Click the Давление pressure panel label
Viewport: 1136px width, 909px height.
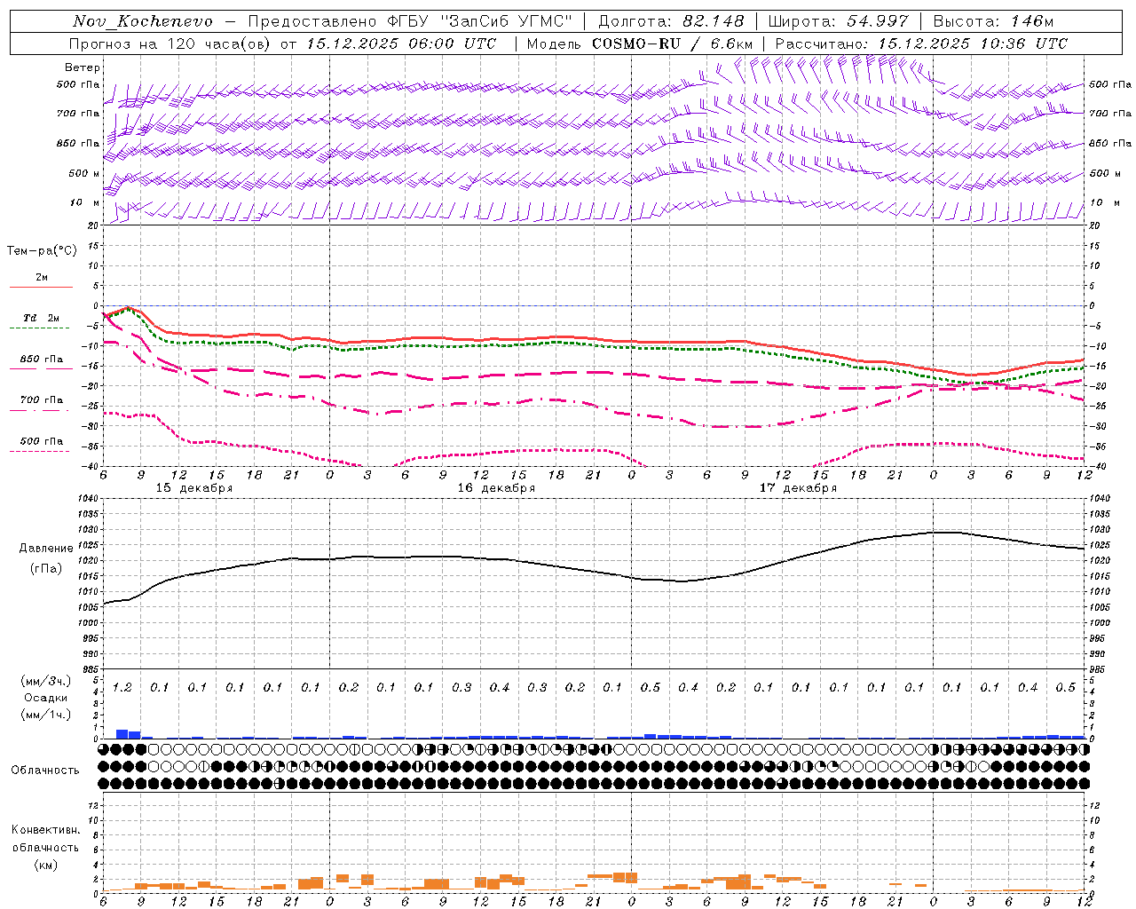click(46, 549)
